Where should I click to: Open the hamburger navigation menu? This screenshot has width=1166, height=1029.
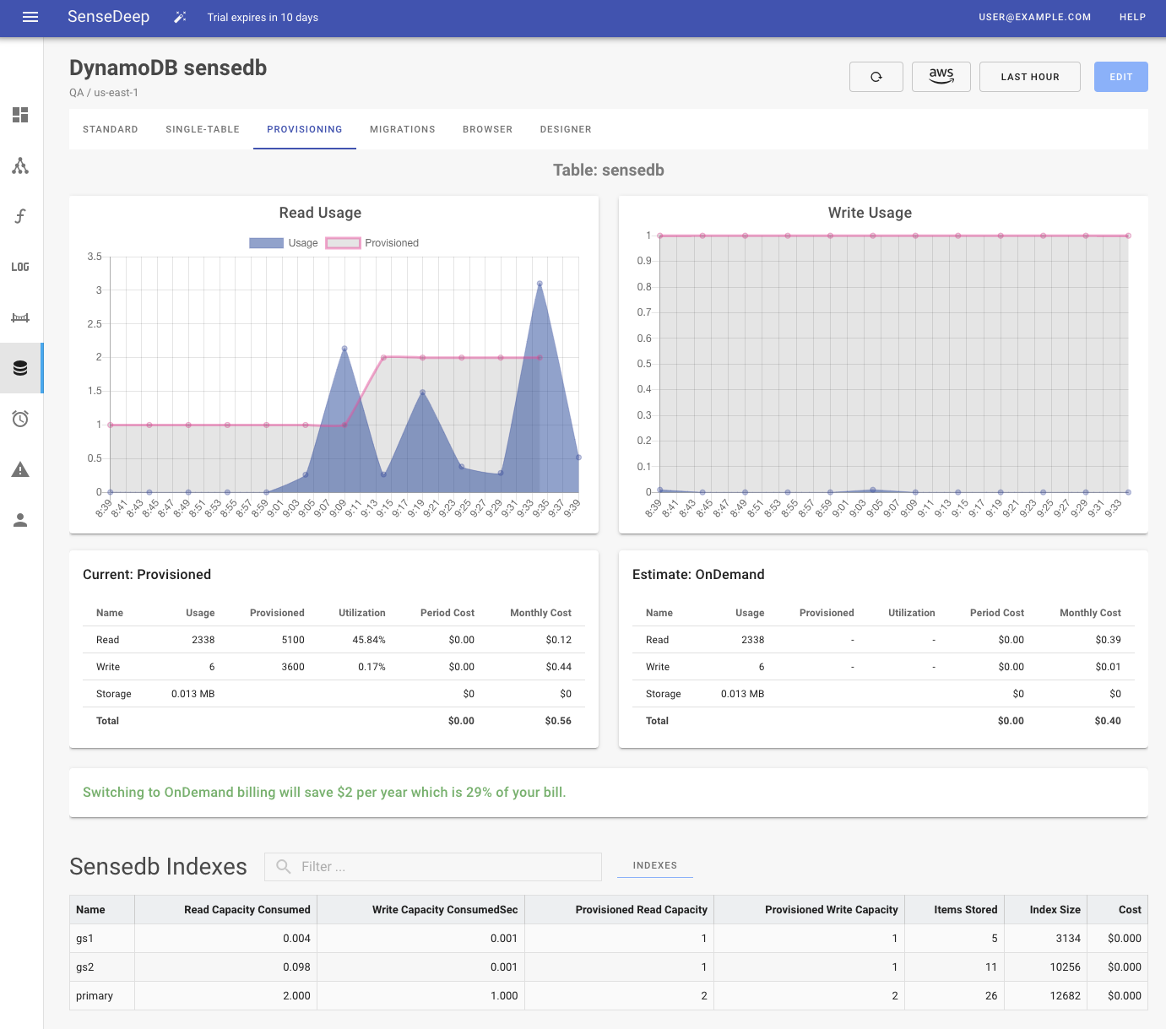(x=30, y=17)
